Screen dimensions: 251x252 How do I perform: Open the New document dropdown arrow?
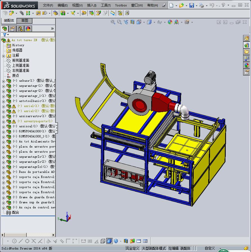pyautogui.click(x=176, y=6)
